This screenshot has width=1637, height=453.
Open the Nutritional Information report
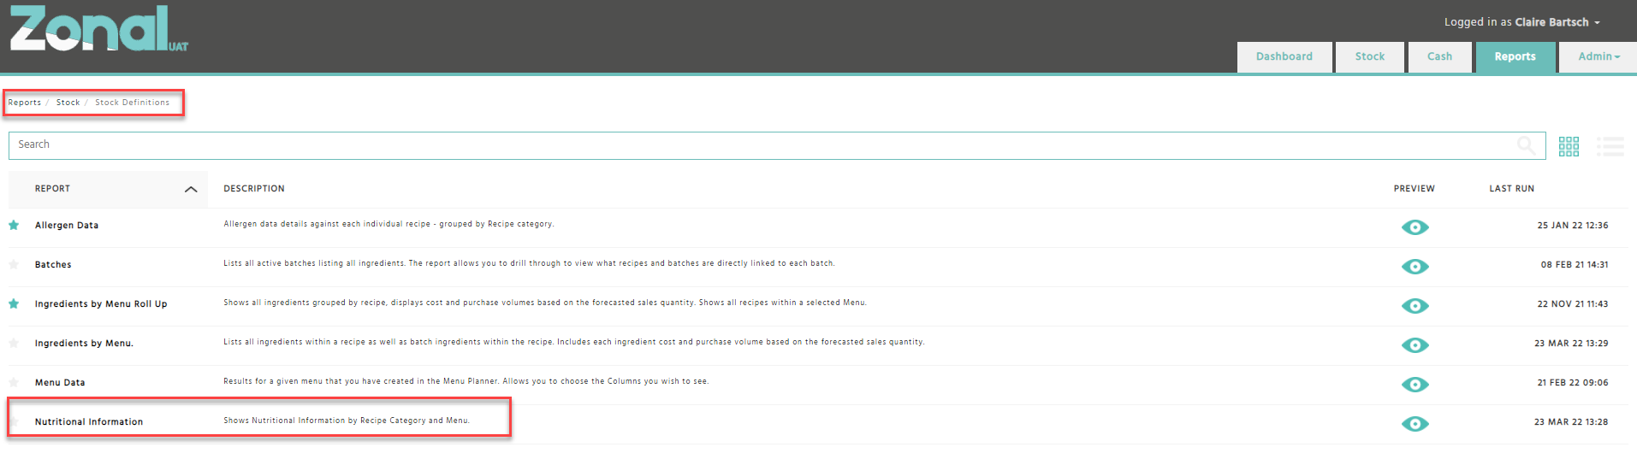click(x=89, y=422)
